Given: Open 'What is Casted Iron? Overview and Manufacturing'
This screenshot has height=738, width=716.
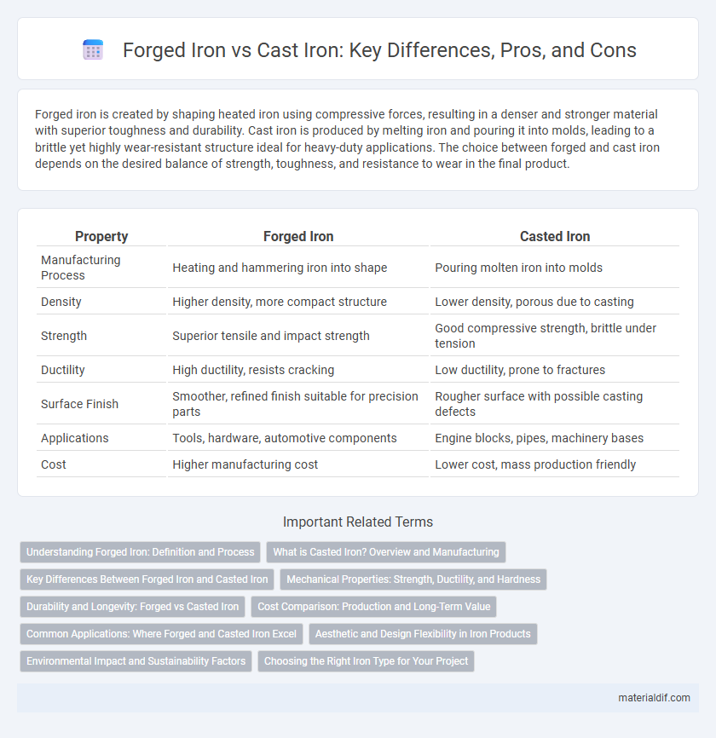Looking at the screenshot, I should coord(386,552).
